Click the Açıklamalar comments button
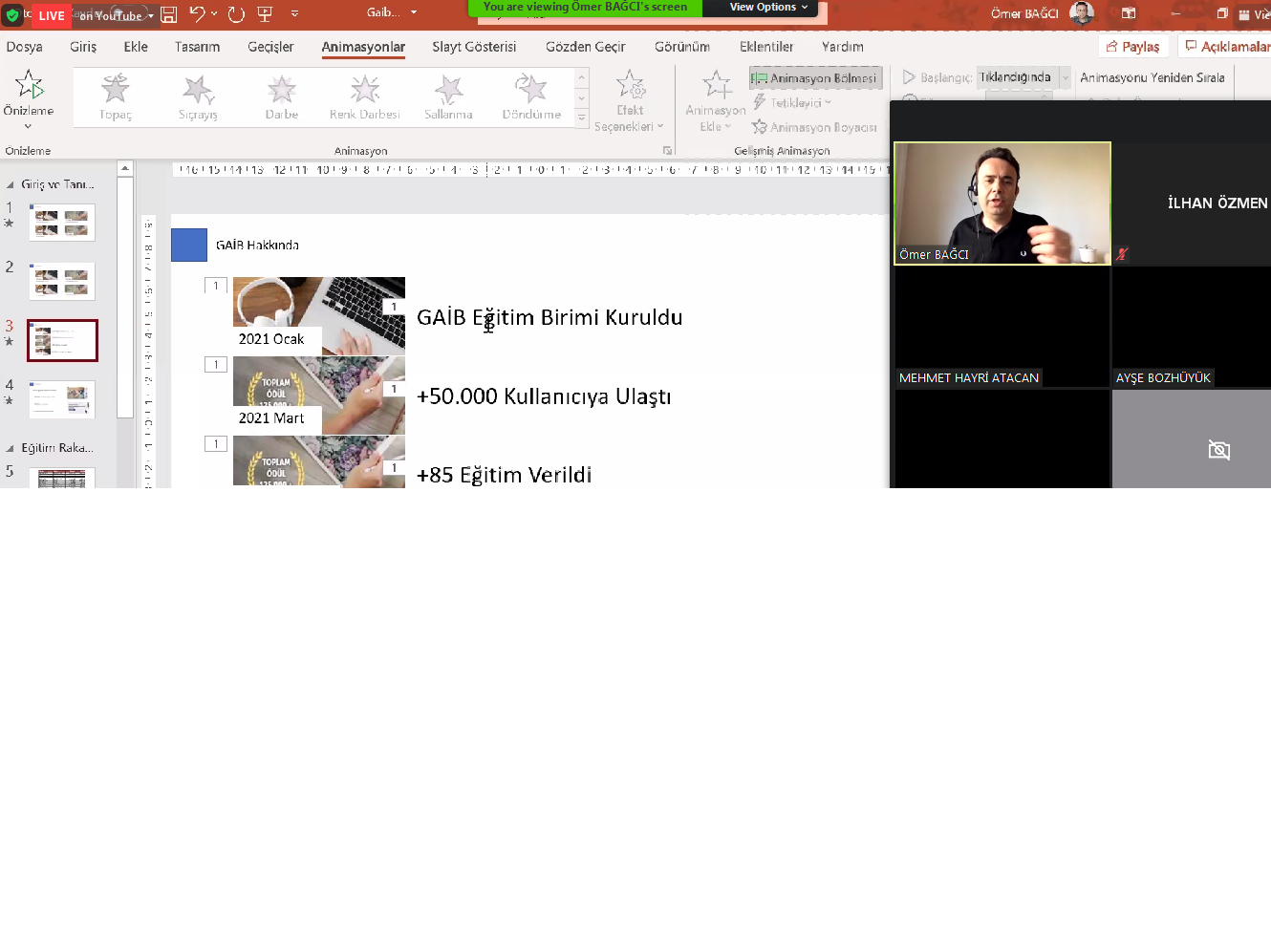 click(1226, 46)
